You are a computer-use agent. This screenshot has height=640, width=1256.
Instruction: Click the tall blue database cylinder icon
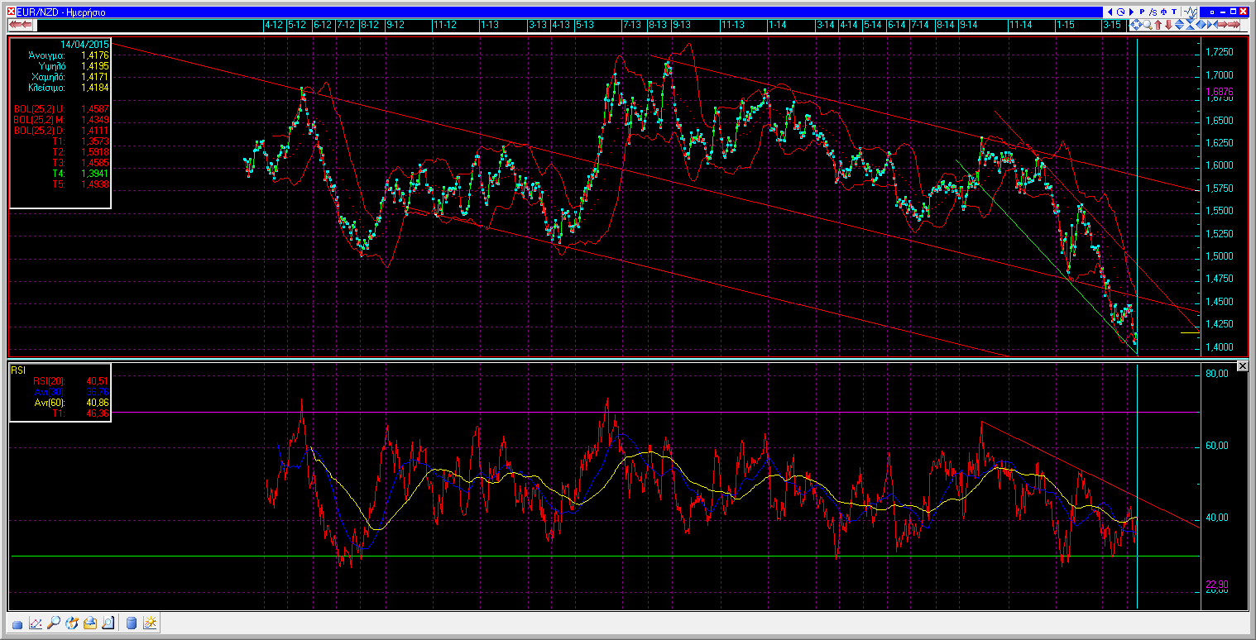pyautogui.click(x=132, y=623)
